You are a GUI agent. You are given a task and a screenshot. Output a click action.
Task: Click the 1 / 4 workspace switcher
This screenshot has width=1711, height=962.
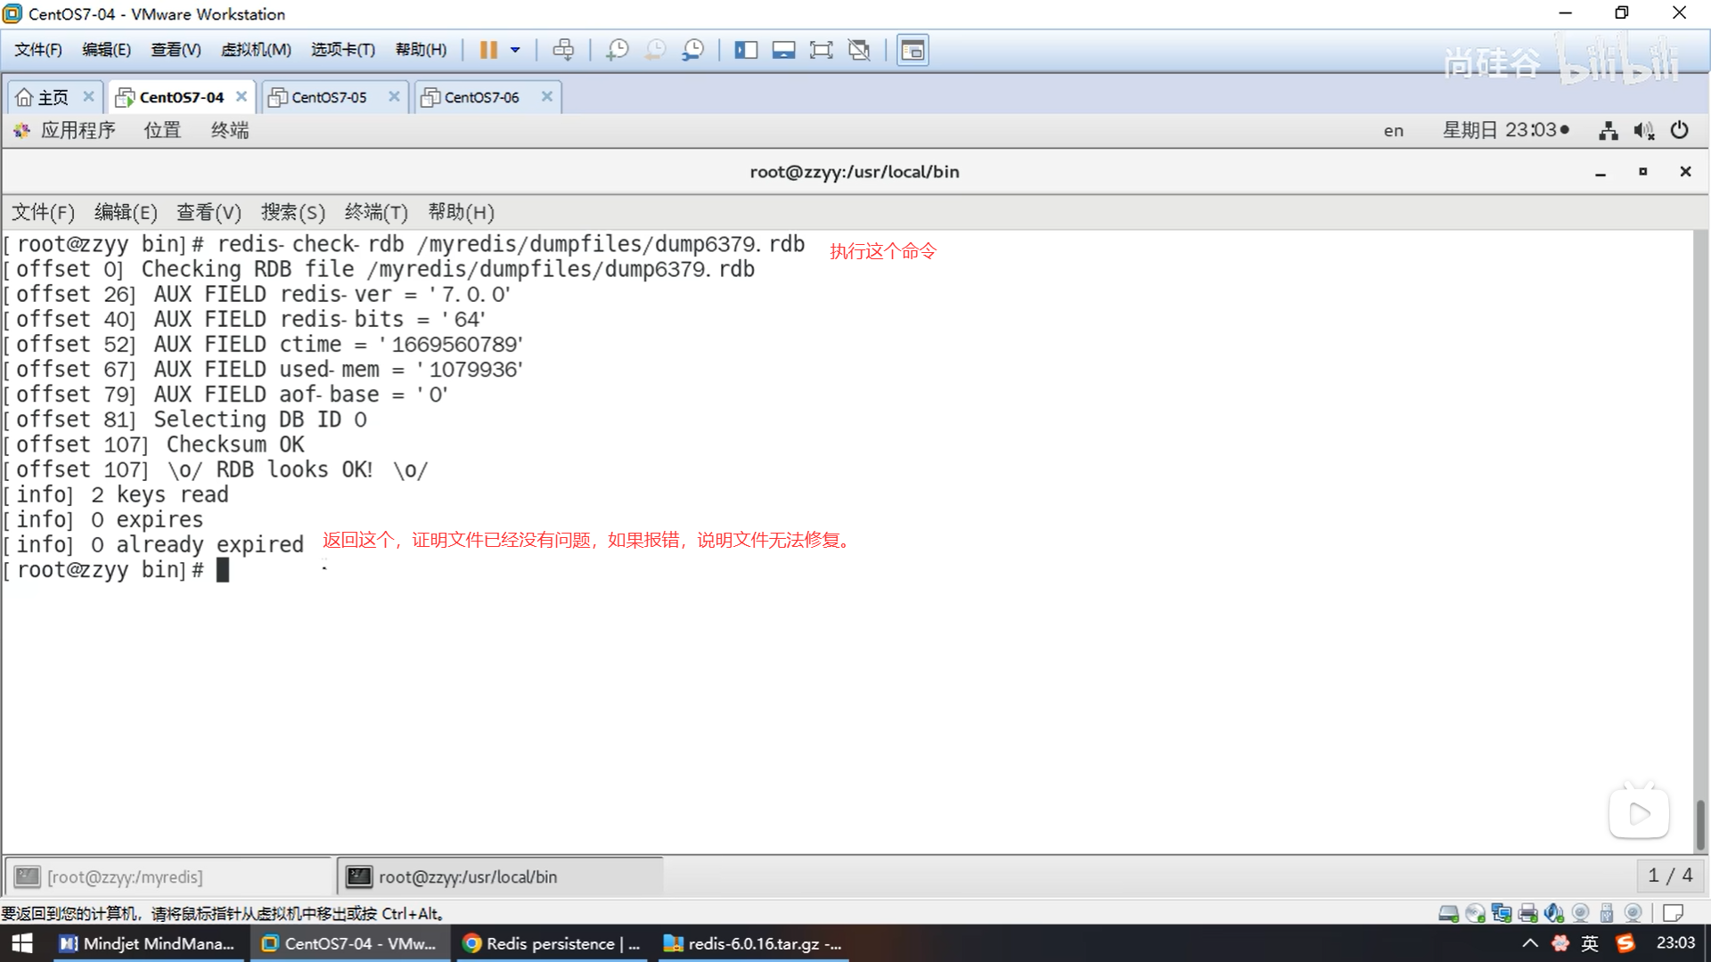click(x=1669, y=876)
